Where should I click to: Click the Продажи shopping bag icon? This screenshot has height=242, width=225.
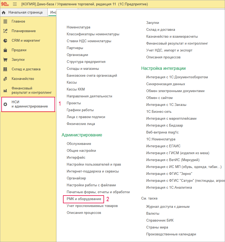click(5, 50)
